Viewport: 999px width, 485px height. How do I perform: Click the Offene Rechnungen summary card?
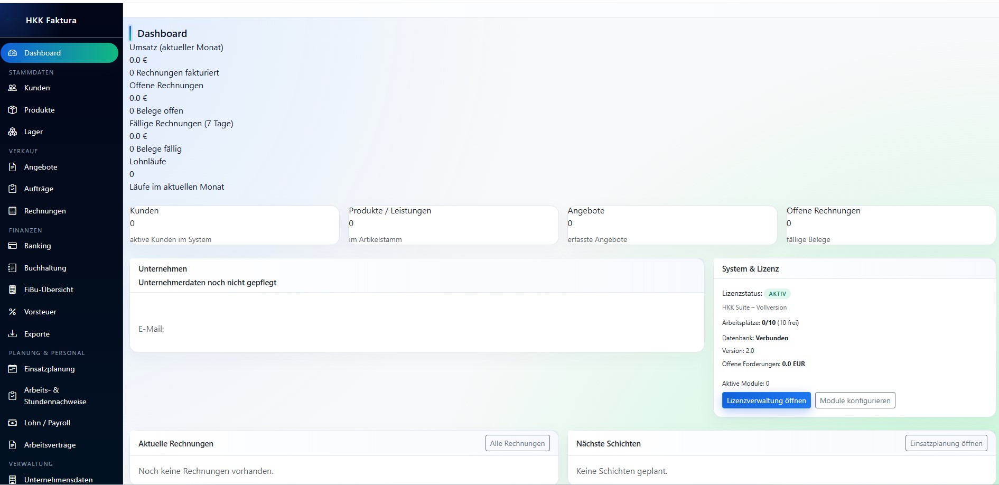pos(890,225)
